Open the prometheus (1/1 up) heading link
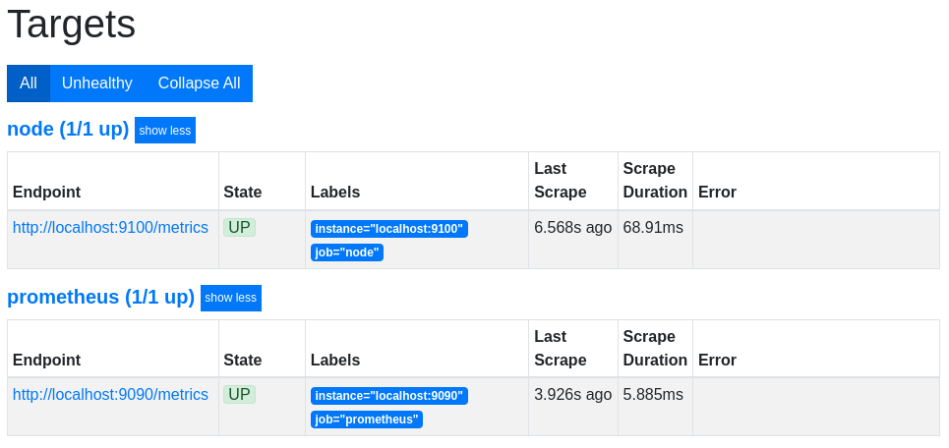Viewport: 949px width, 448px height. pos(100,297)
